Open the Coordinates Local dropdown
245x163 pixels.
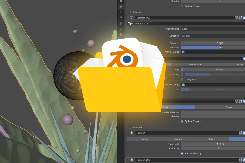point(213,29)
